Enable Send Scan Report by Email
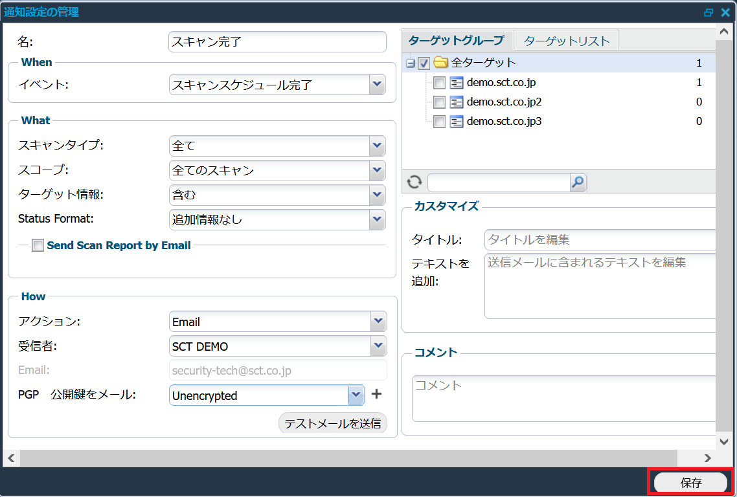737x497 pixels. [38, 245]
